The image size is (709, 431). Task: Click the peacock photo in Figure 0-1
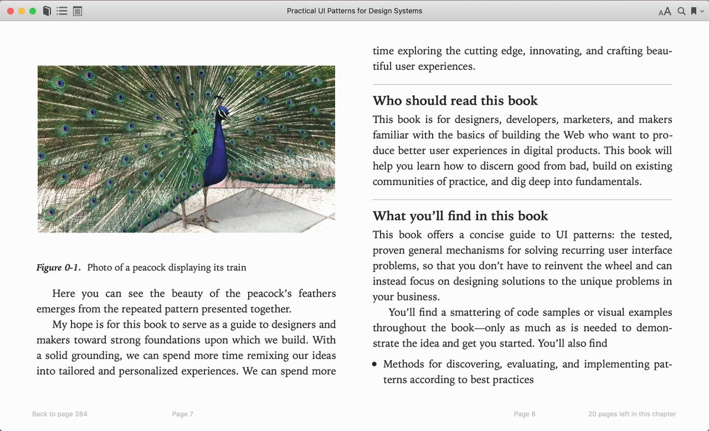pos(186,148)
